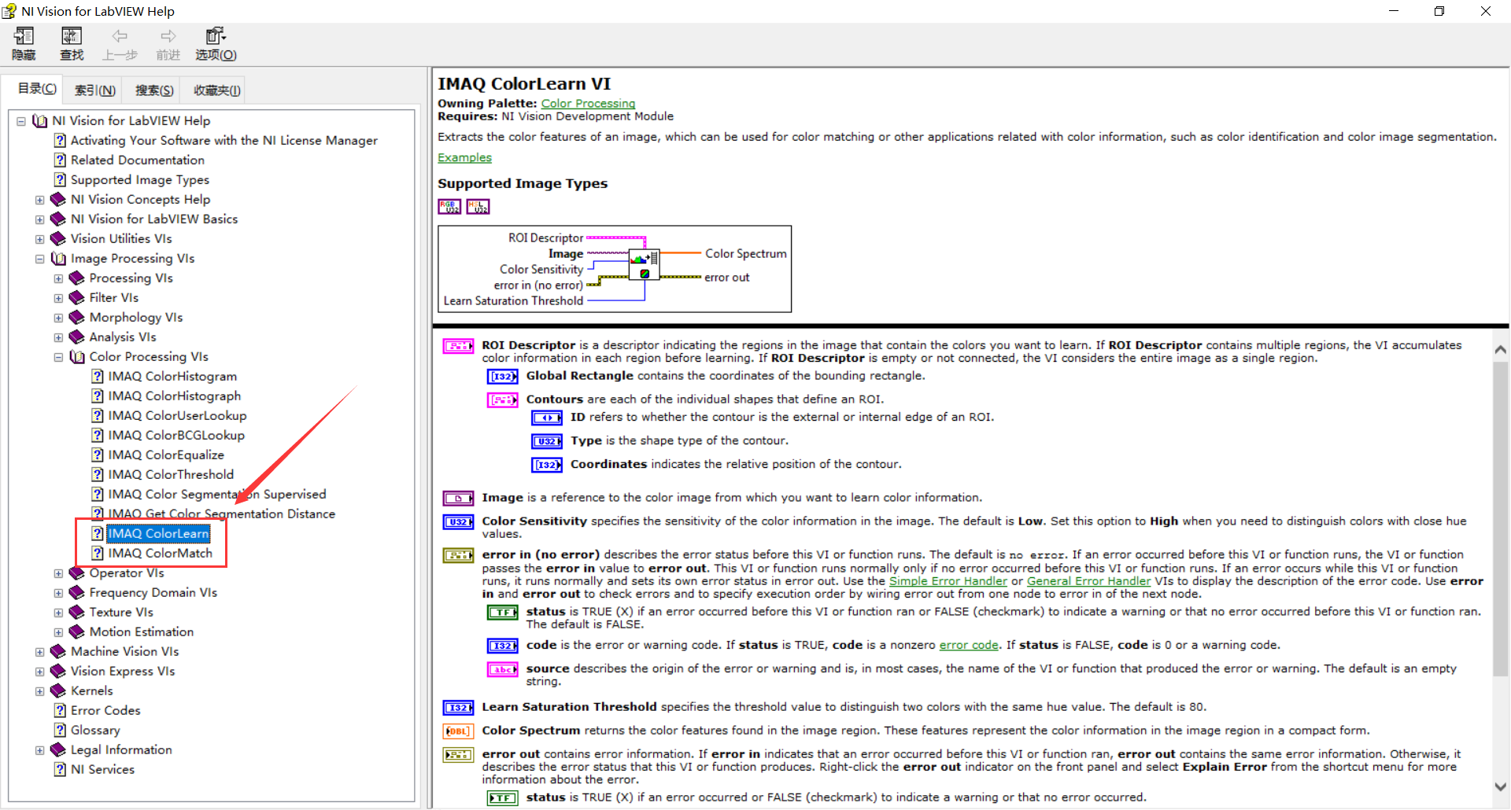Viewport: 1511px width, 810px height.
Task: Select IMAQ ColorUserLookup topic
Action: click(x=177, y=416)
